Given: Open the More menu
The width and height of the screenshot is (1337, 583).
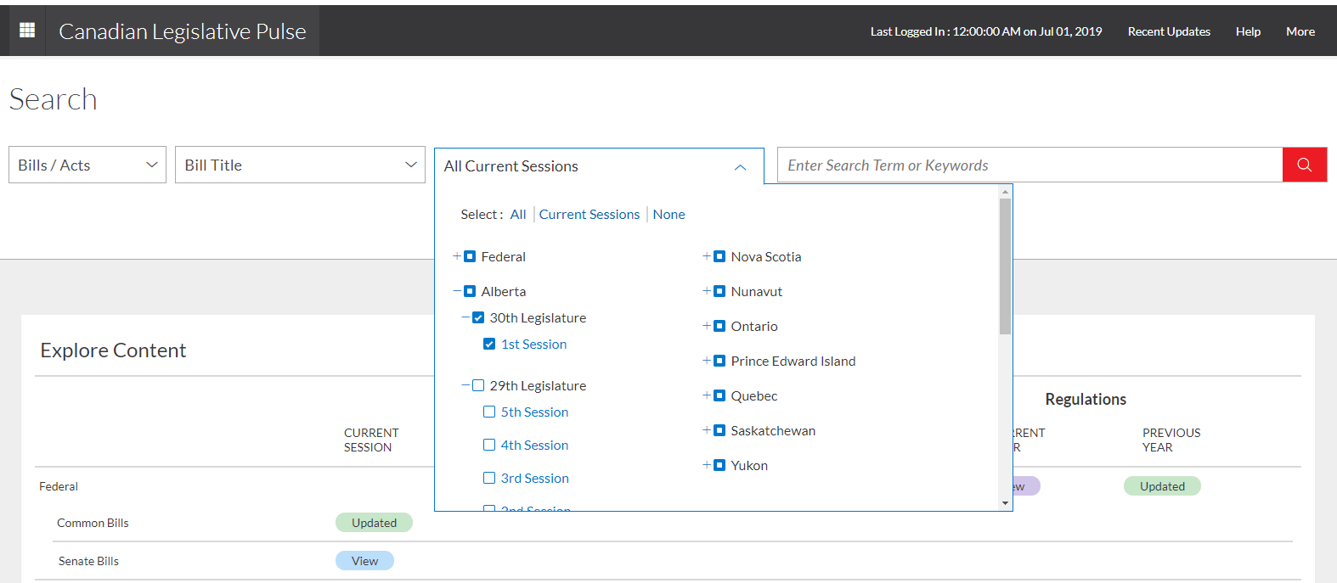Looking at the screenshot, I should tap(1300, 31).
